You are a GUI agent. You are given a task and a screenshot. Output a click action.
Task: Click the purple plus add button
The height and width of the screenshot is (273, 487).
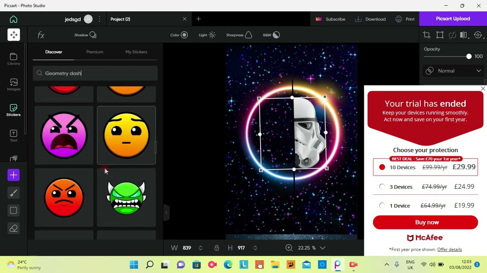click(x=14, y=175)
